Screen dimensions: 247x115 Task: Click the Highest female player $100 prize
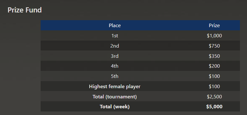click(214, 86)
